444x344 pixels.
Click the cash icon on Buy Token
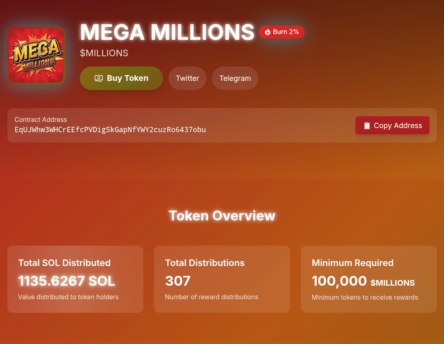pos(99,78)
